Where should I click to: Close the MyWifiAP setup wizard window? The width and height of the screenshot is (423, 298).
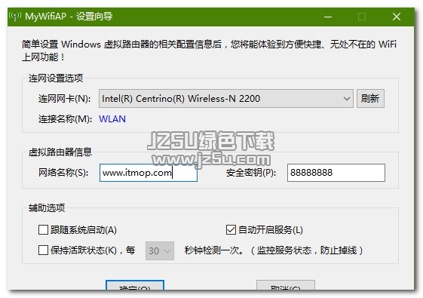[x=397, y=17]
